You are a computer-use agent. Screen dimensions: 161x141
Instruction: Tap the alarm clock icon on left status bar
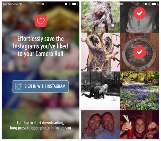[x=66, y=4]
